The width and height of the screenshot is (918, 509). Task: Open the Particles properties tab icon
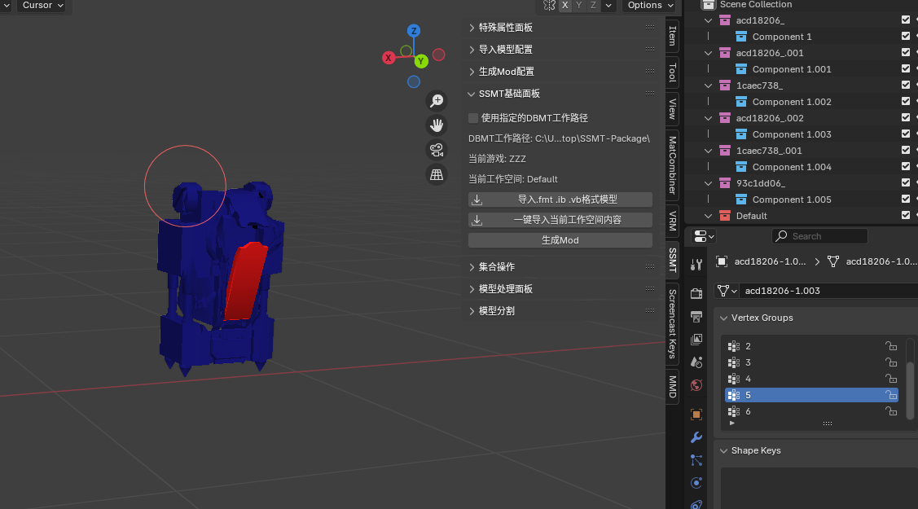pos(696,460)
